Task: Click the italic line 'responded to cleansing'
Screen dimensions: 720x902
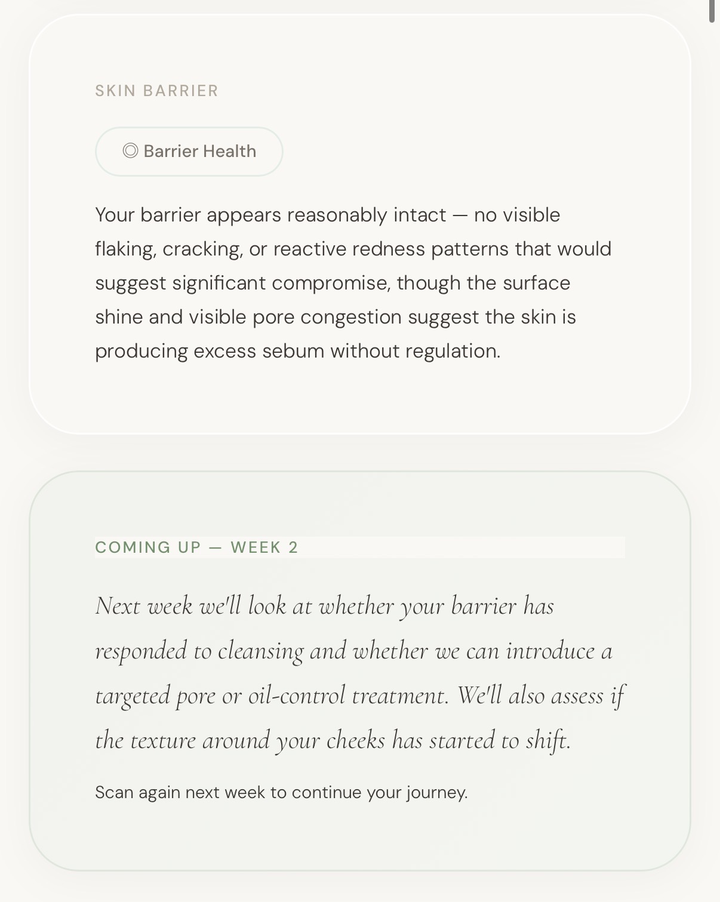Action: 353,651
